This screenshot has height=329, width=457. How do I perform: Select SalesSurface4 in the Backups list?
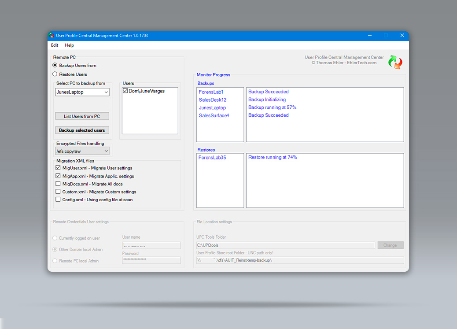(214, 115)
